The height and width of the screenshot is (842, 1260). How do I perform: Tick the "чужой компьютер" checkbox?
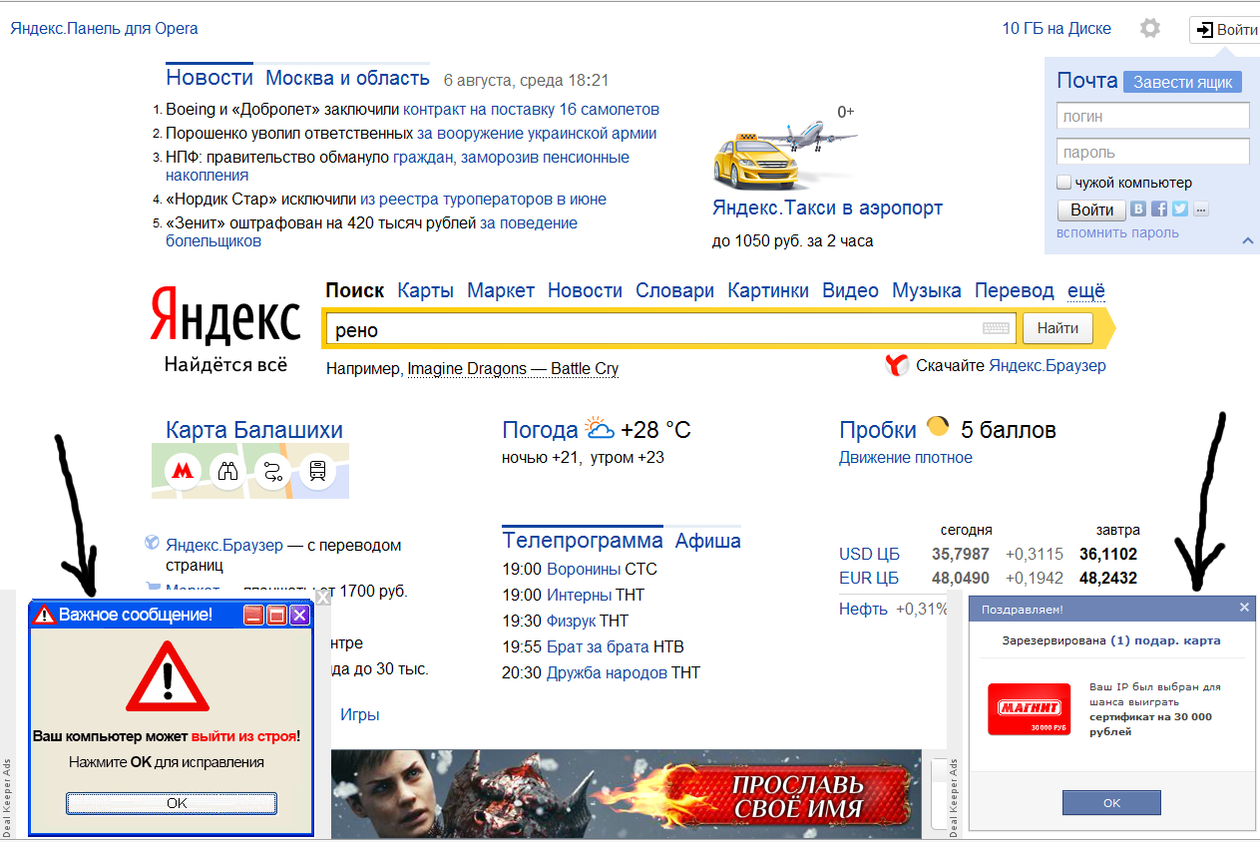click(1064, 183)
